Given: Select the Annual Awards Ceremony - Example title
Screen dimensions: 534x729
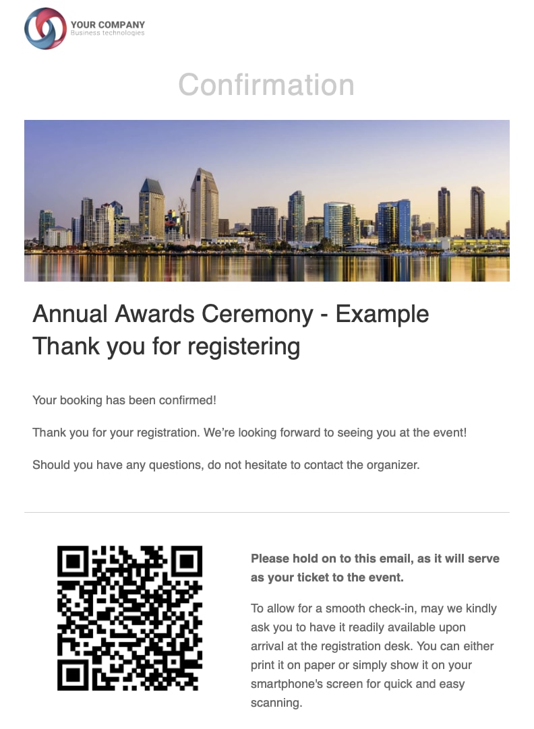Looking at the screenshot, I should tap(231, 314).
